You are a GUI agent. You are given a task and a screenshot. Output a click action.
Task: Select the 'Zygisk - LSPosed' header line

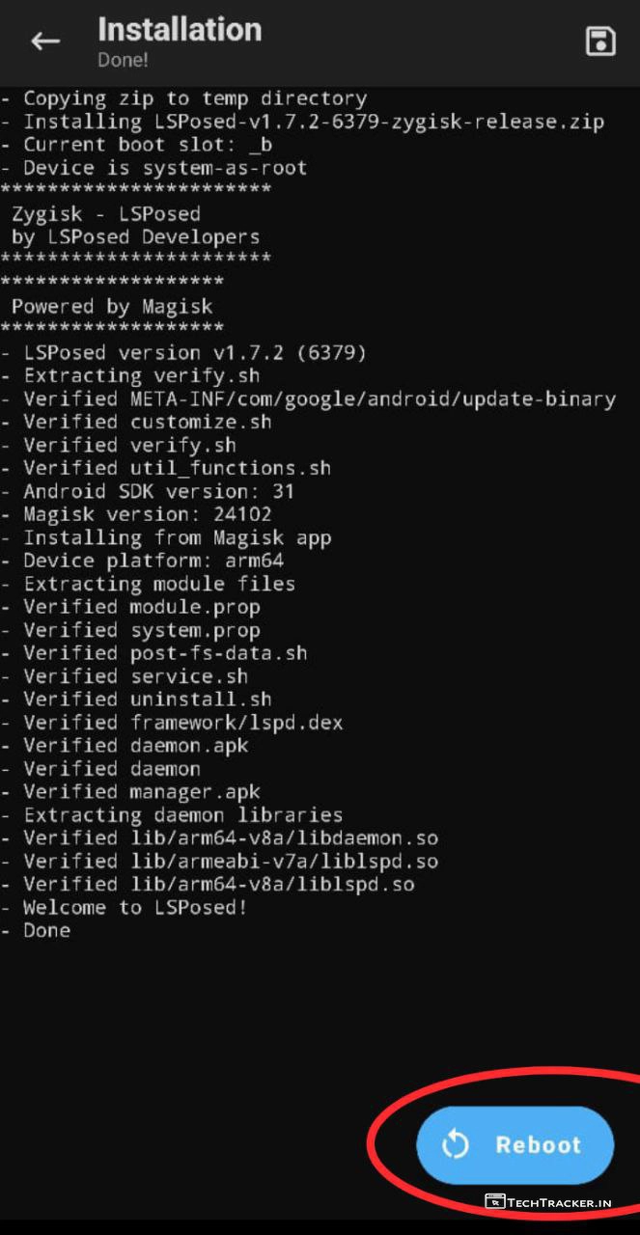pos(106,214)
